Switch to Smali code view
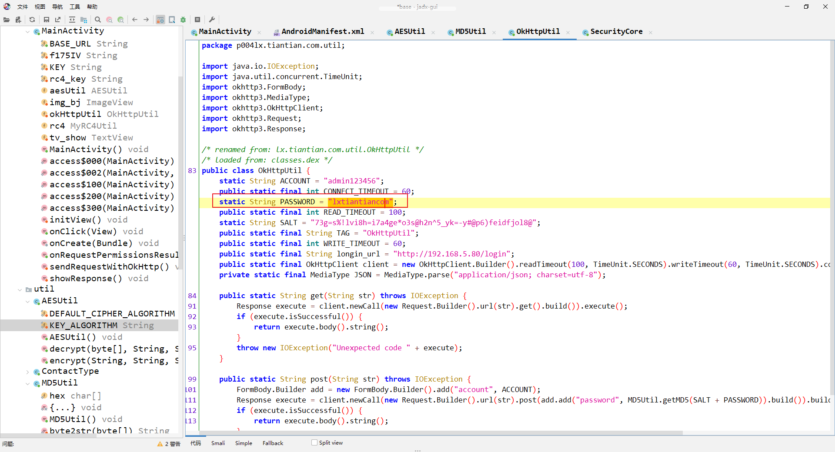The height and width of the screenshot is (452, 835). pos(218,443)
